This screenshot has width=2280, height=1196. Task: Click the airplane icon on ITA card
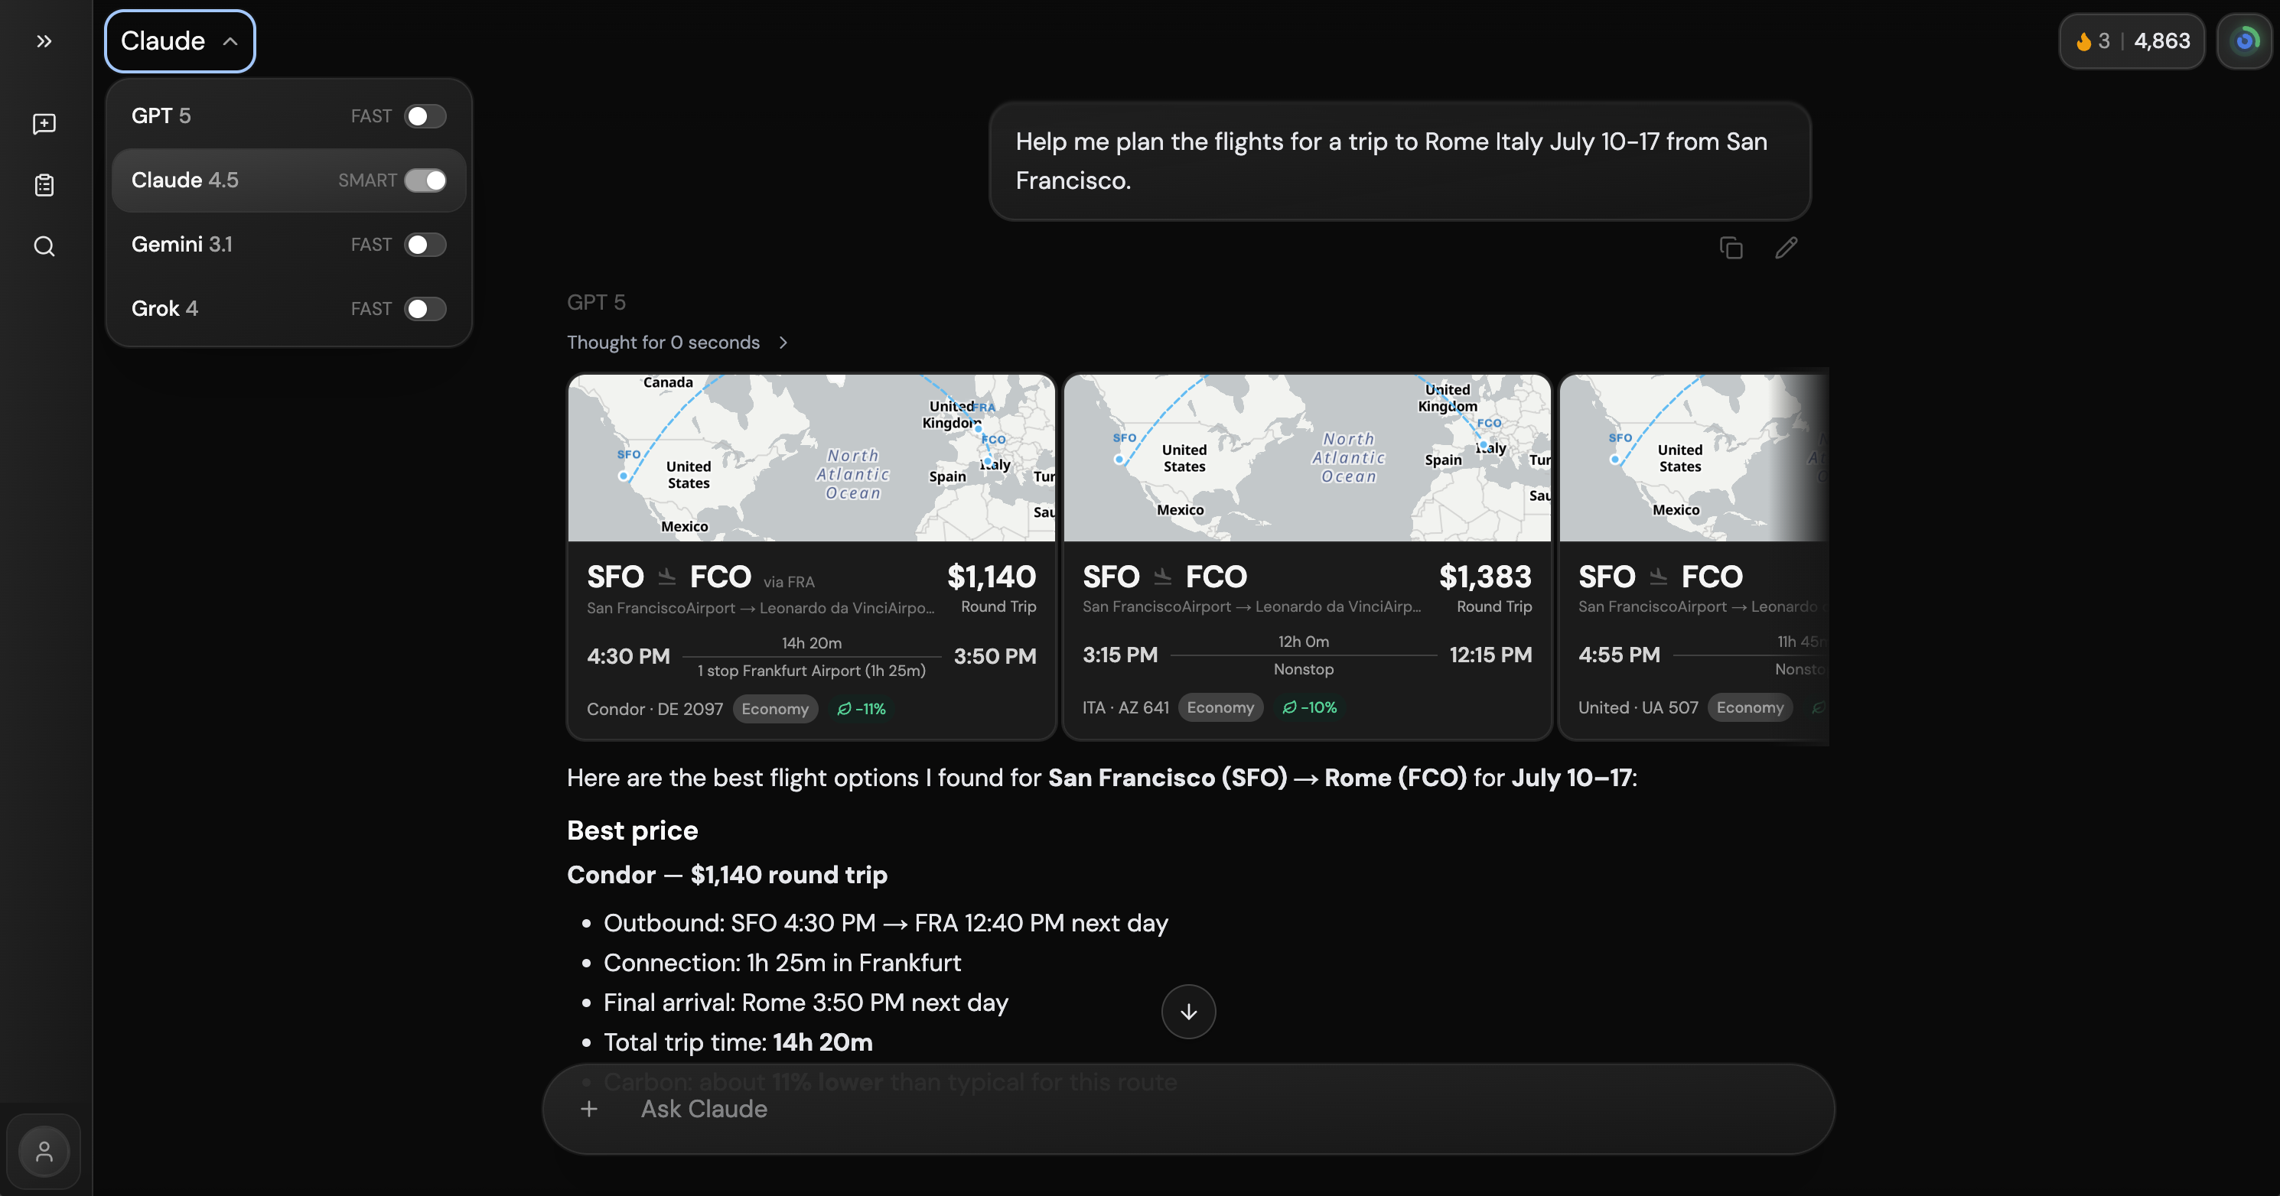click(1163, 577)
